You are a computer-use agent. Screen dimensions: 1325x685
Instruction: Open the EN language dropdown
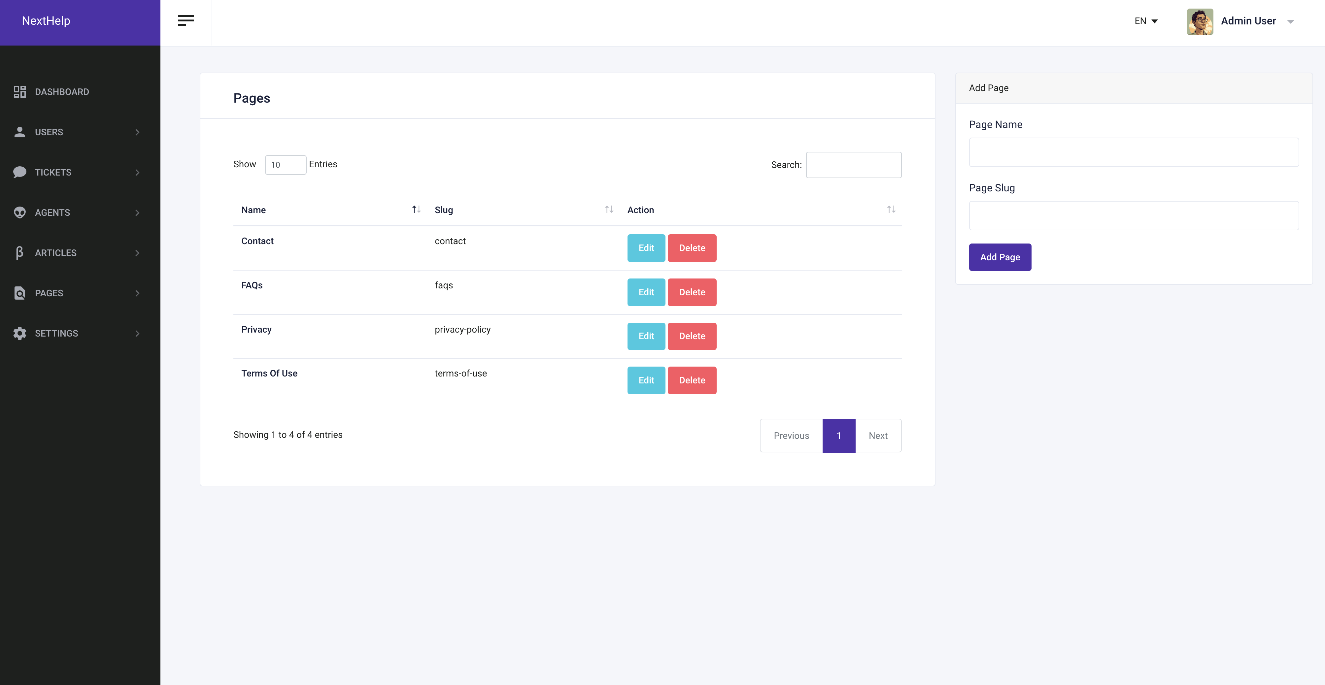point(1146,21)
